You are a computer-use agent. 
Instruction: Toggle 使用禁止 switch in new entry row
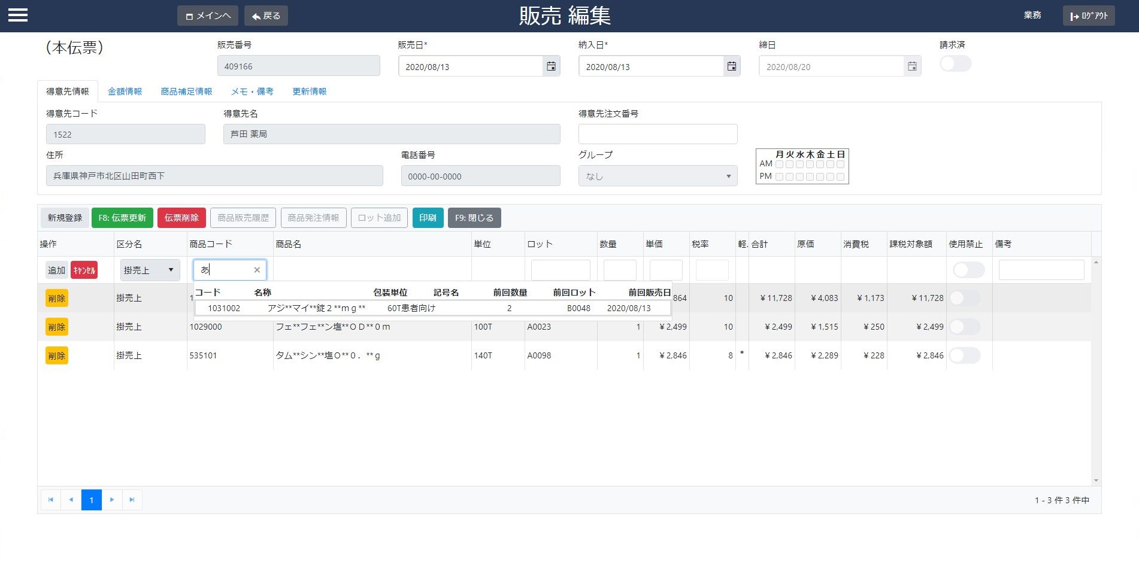(x=968, y=270)
